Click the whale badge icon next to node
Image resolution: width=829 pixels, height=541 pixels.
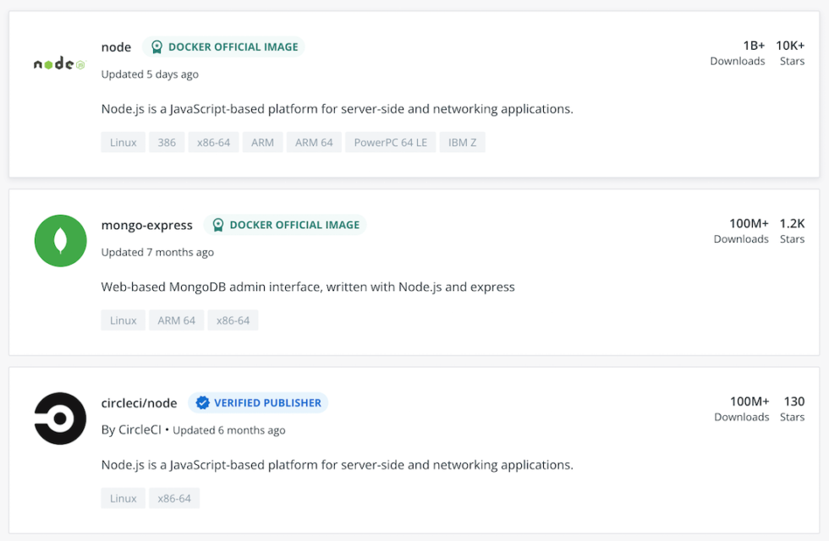pyautogui.click(x=156, y=46)
